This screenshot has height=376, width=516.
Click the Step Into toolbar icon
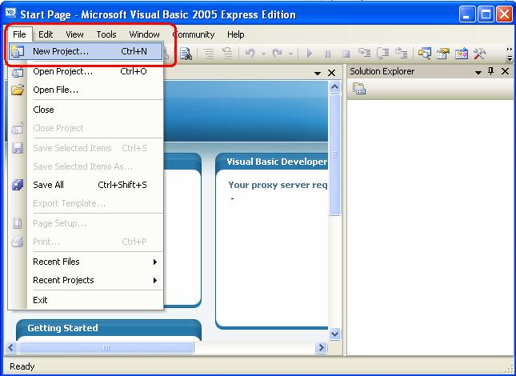click(364, 53)
